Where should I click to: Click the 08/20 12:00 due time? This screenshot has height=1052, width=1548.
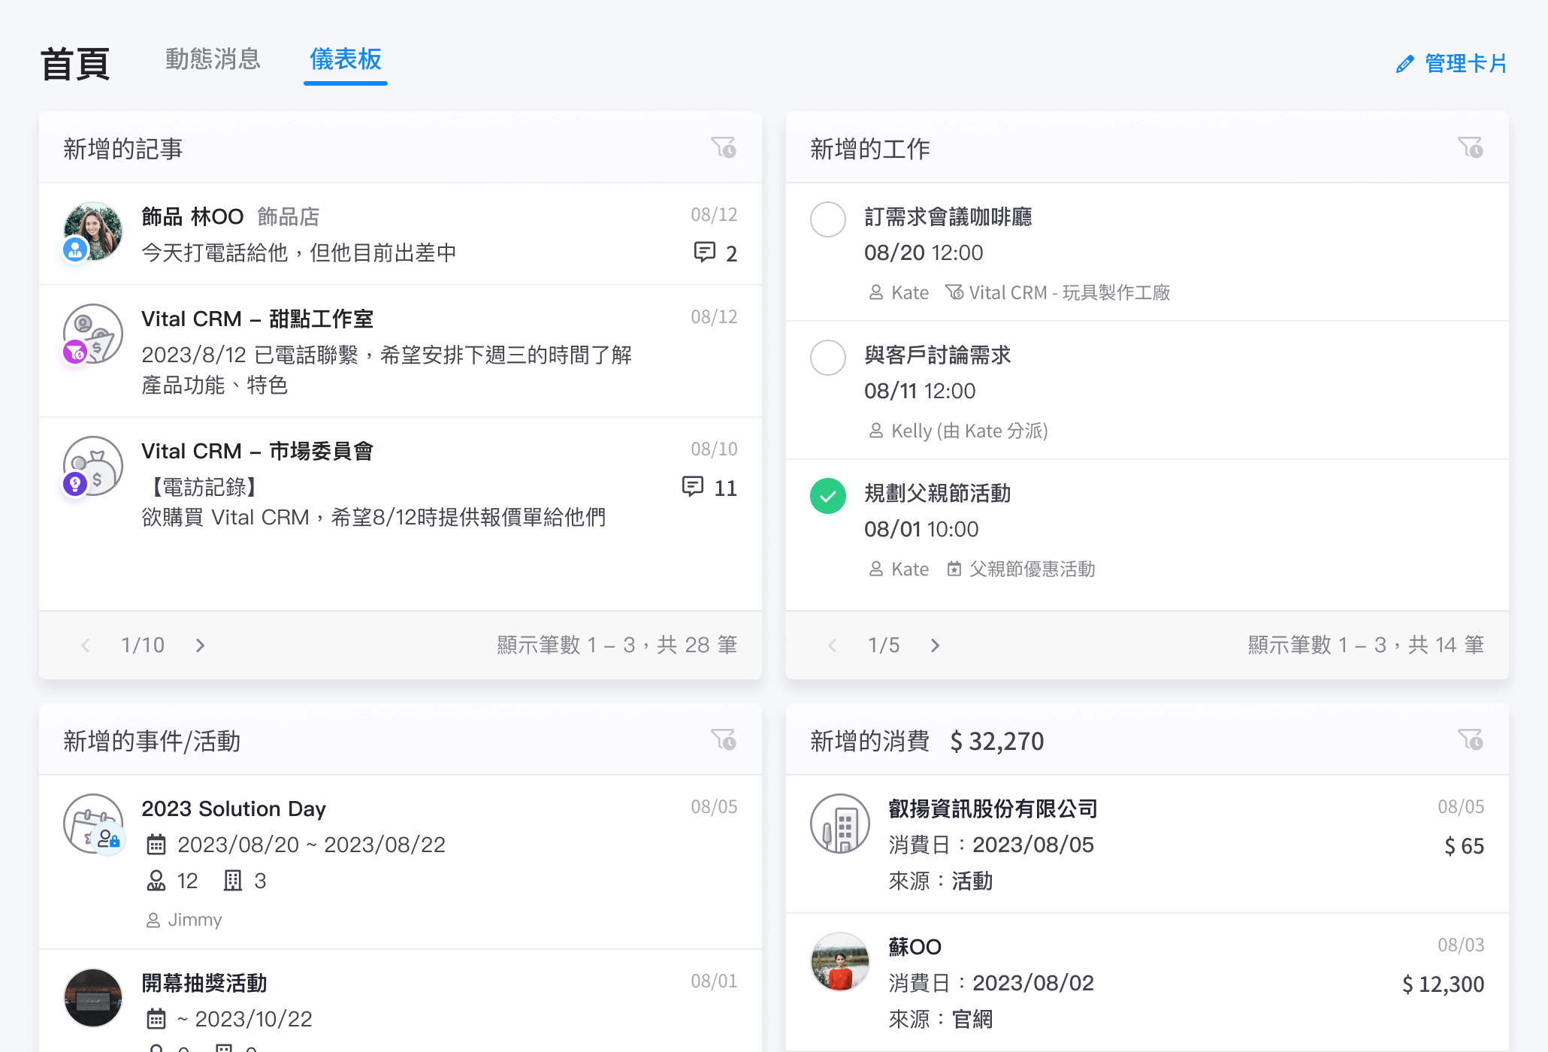(924, 252)
